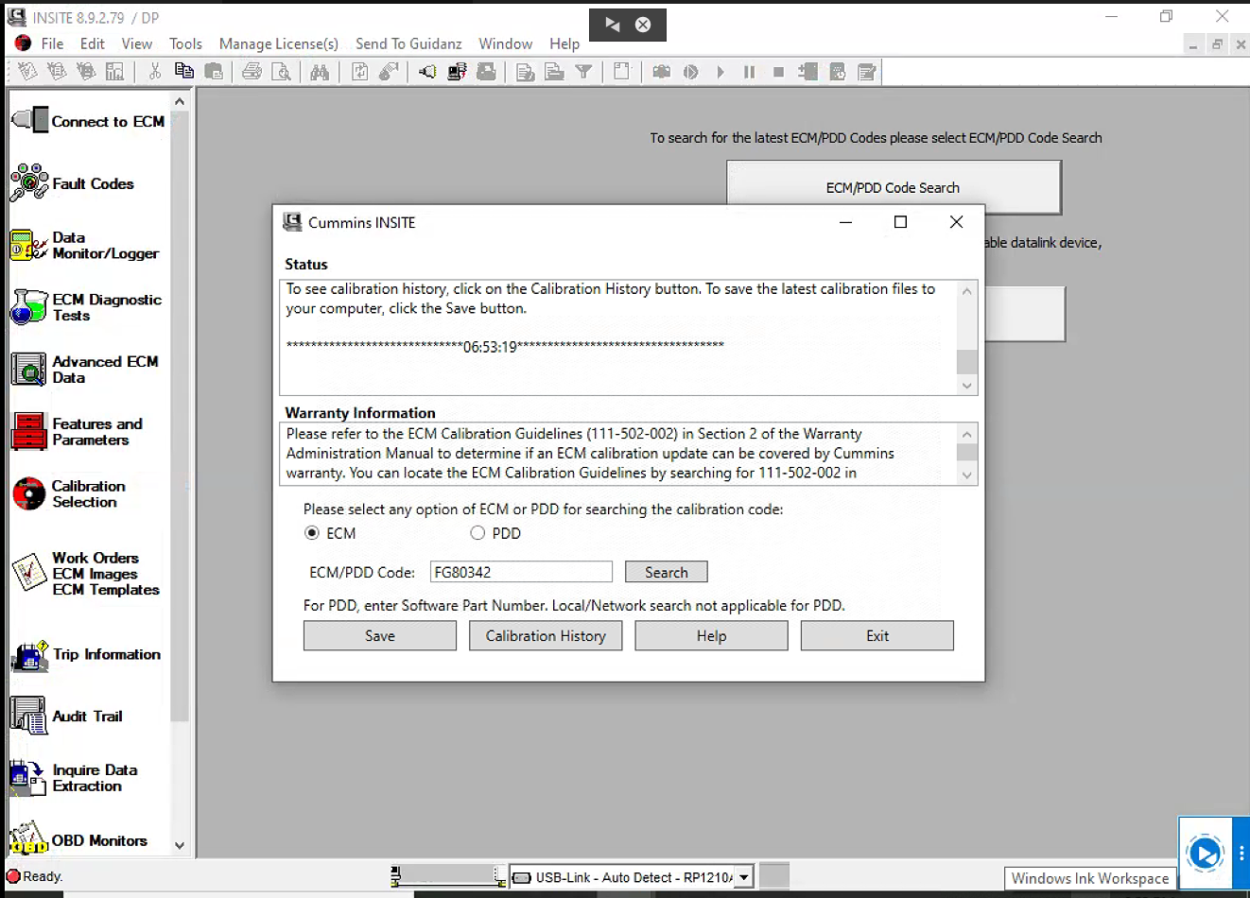The height and width of the screenshot is (898, 1250).
Task: Open Inquire Data Extraction
Action: tap(75, 778)
